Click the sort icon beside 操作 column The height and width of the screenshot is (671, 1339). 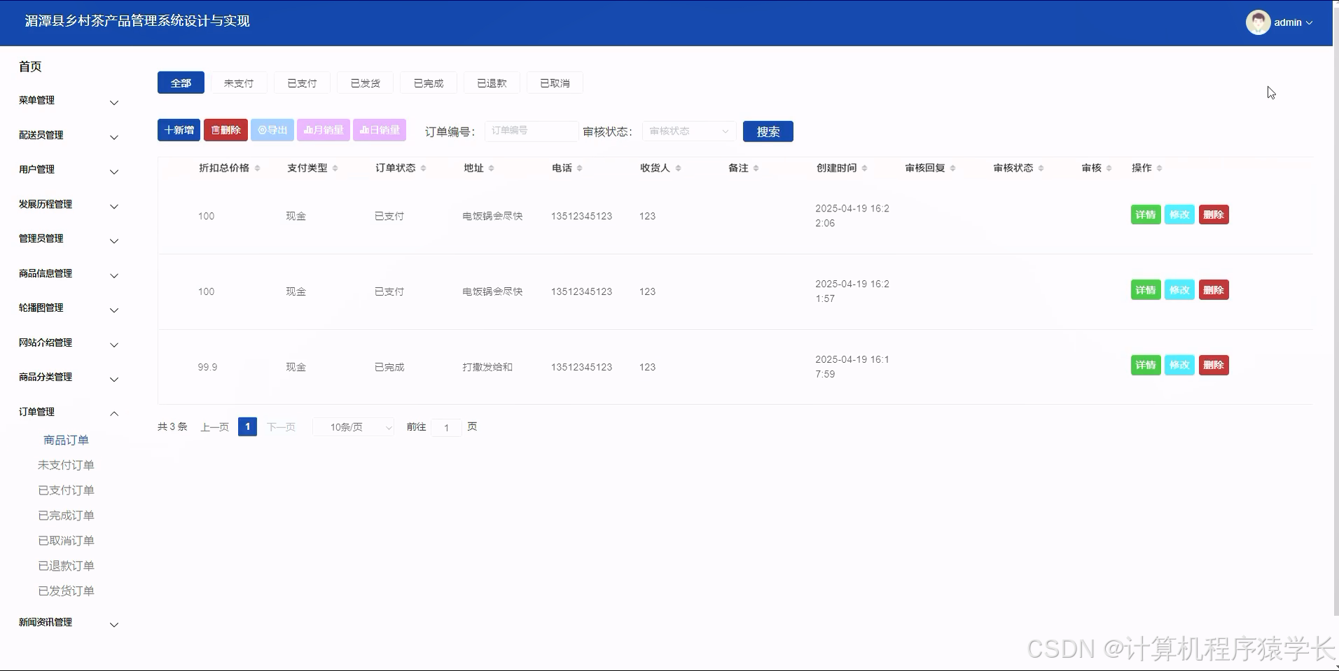pos(1160,168)
